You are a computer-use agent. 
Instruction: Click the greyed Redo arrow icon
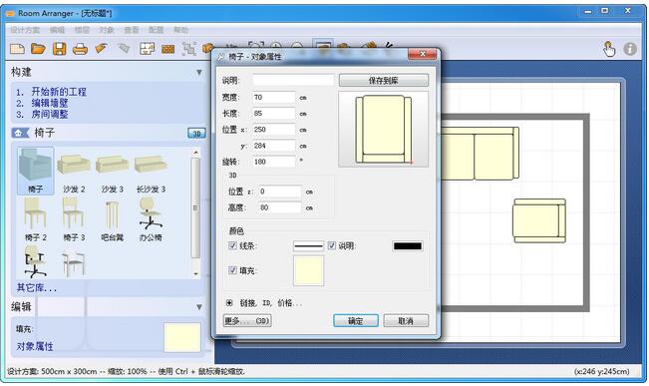tap(124, 49)
